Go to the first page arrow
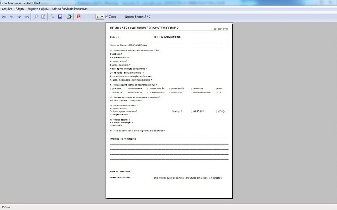The width and height of the screenshot is (337, 210). (x=4, y=17)
